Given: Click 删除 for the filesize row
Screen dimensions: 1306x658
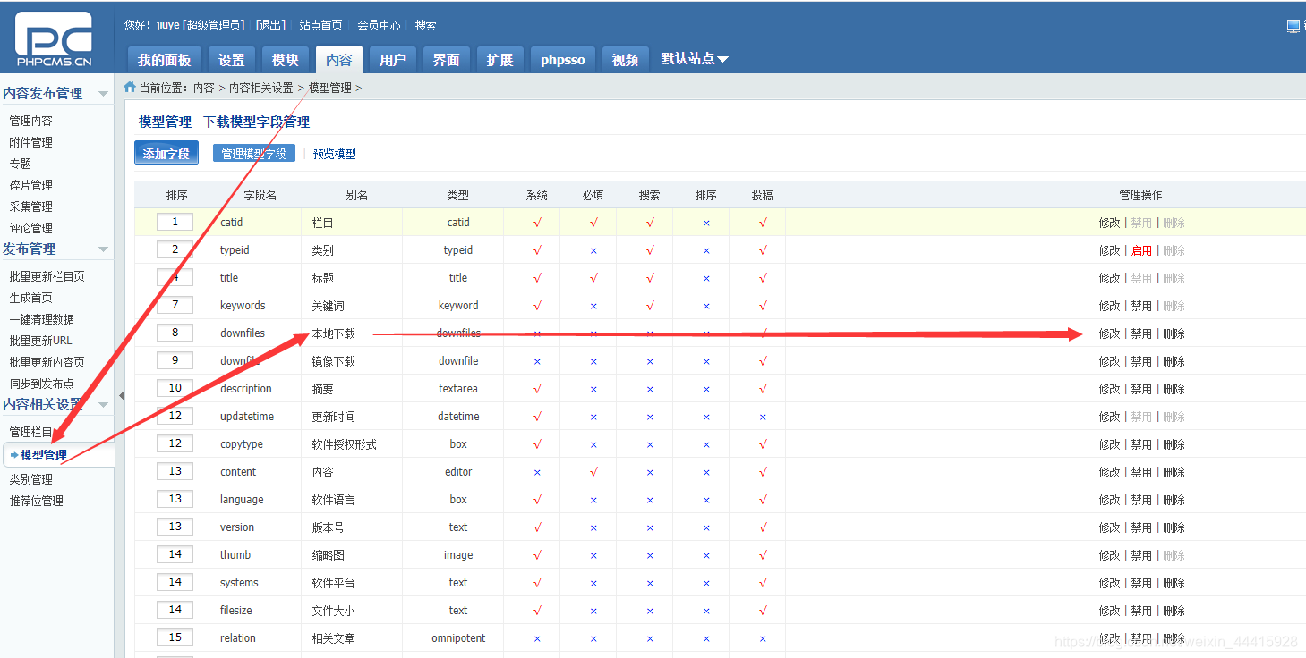Looking at the screenshot, I should pyautogui.click(x=1174, y=611).
